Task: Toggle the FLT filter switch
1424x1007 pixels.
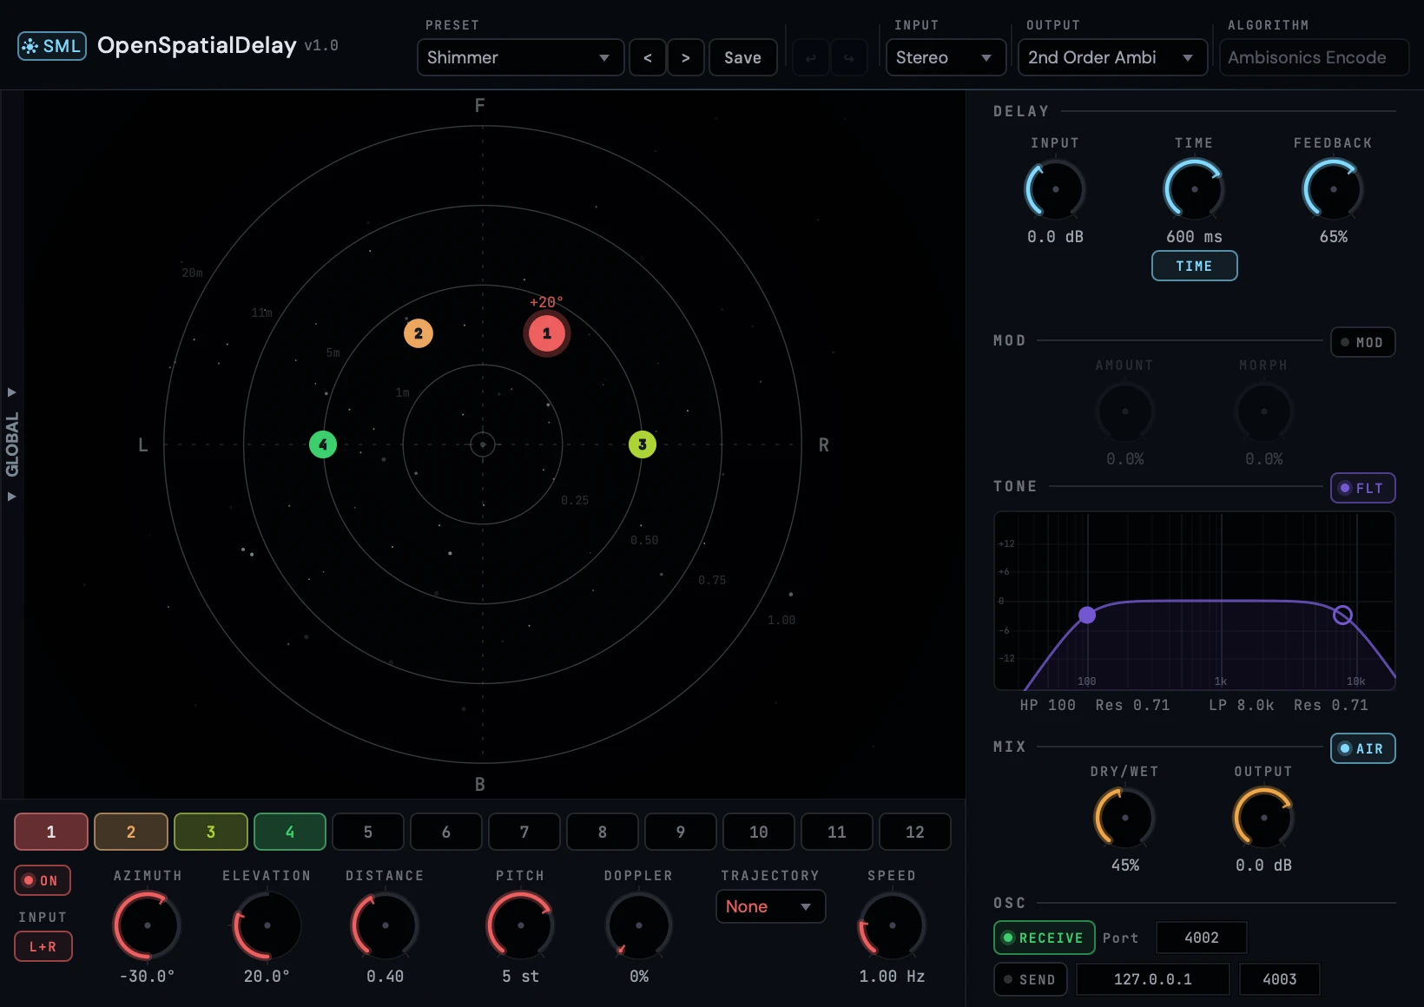Action: 1363,488
